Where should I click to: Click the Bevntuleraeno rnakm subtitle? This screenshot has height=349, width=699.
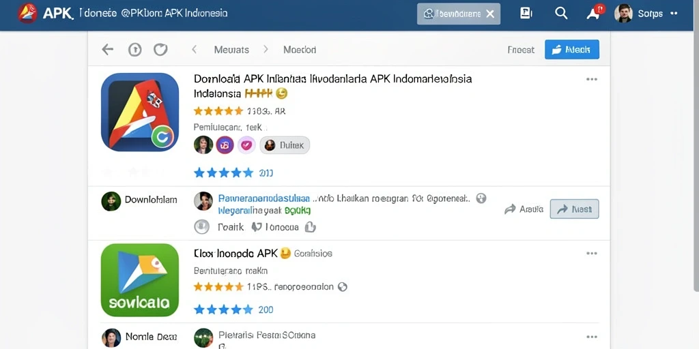[x=231, y=271]
